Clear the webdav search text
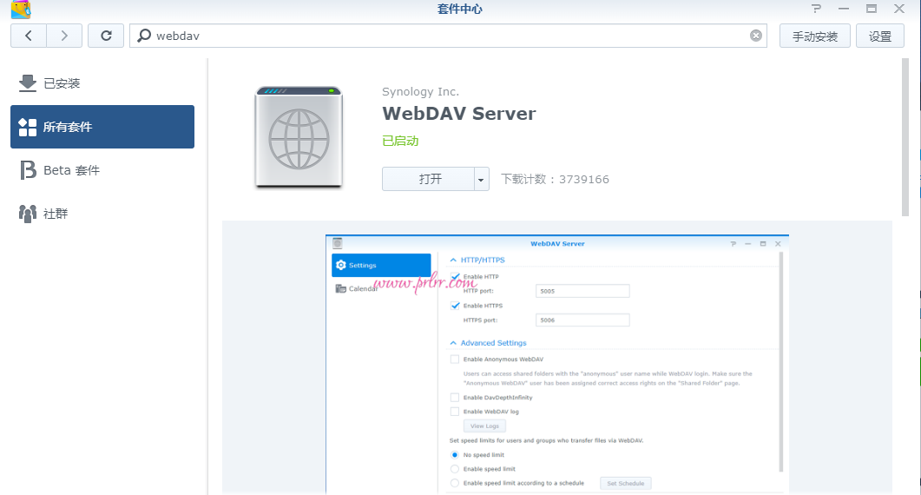This screenshot has width=921, height=495. tap(756, 36)
